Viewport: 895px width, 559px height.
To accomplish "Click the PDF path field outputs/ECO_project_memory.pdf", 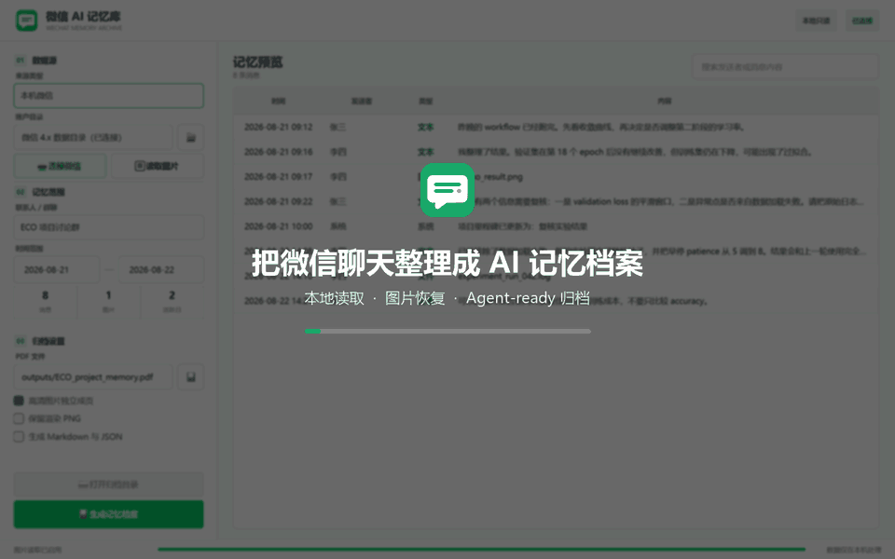I will tap(93, 377).
